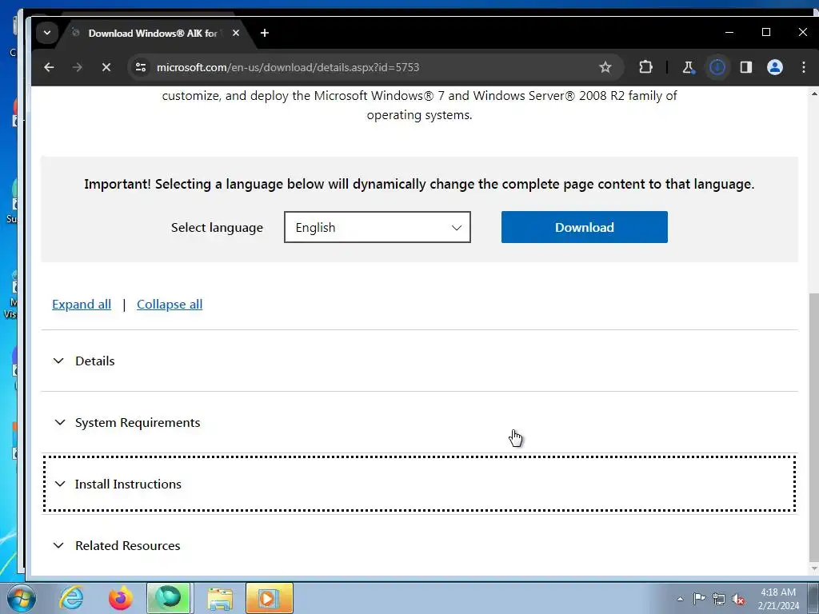Open the profile avatar menu
819x614 pixels.
pyautogui.click(x=774, y=67)
